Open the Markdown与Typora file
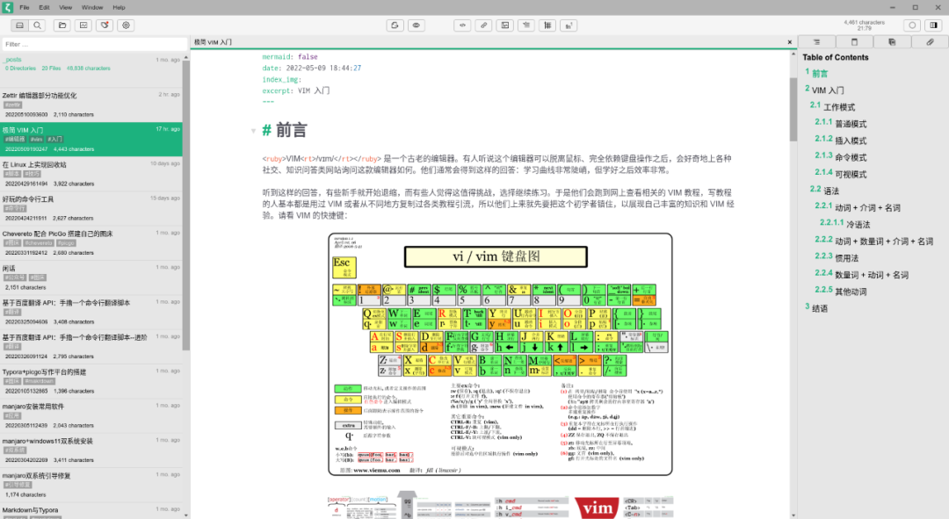 tap(91, 511)
